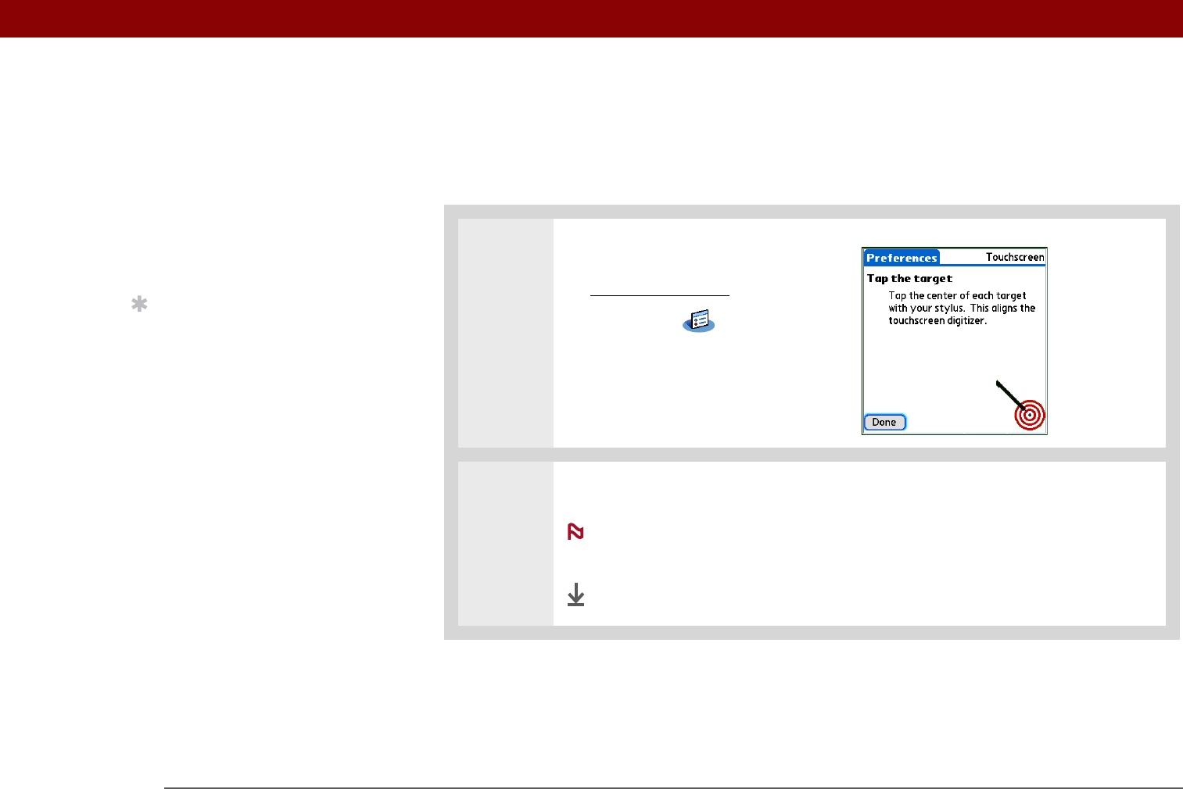The image size is (1183, 789).
Task: Click the Tap the target heading
Action: (x=909, y=279)
